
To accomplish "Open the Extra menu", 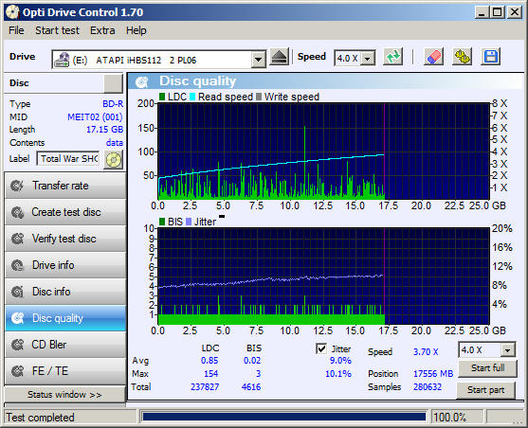I will pyautogui.click(x=102, y=30).
